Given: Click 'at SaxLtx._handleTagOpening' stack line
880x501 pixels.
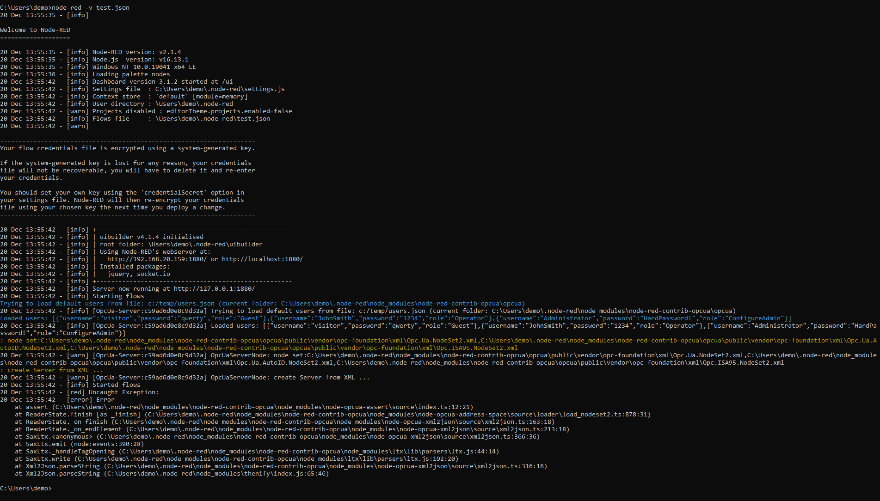Looking at the screenshot, I should coord(257,452).
